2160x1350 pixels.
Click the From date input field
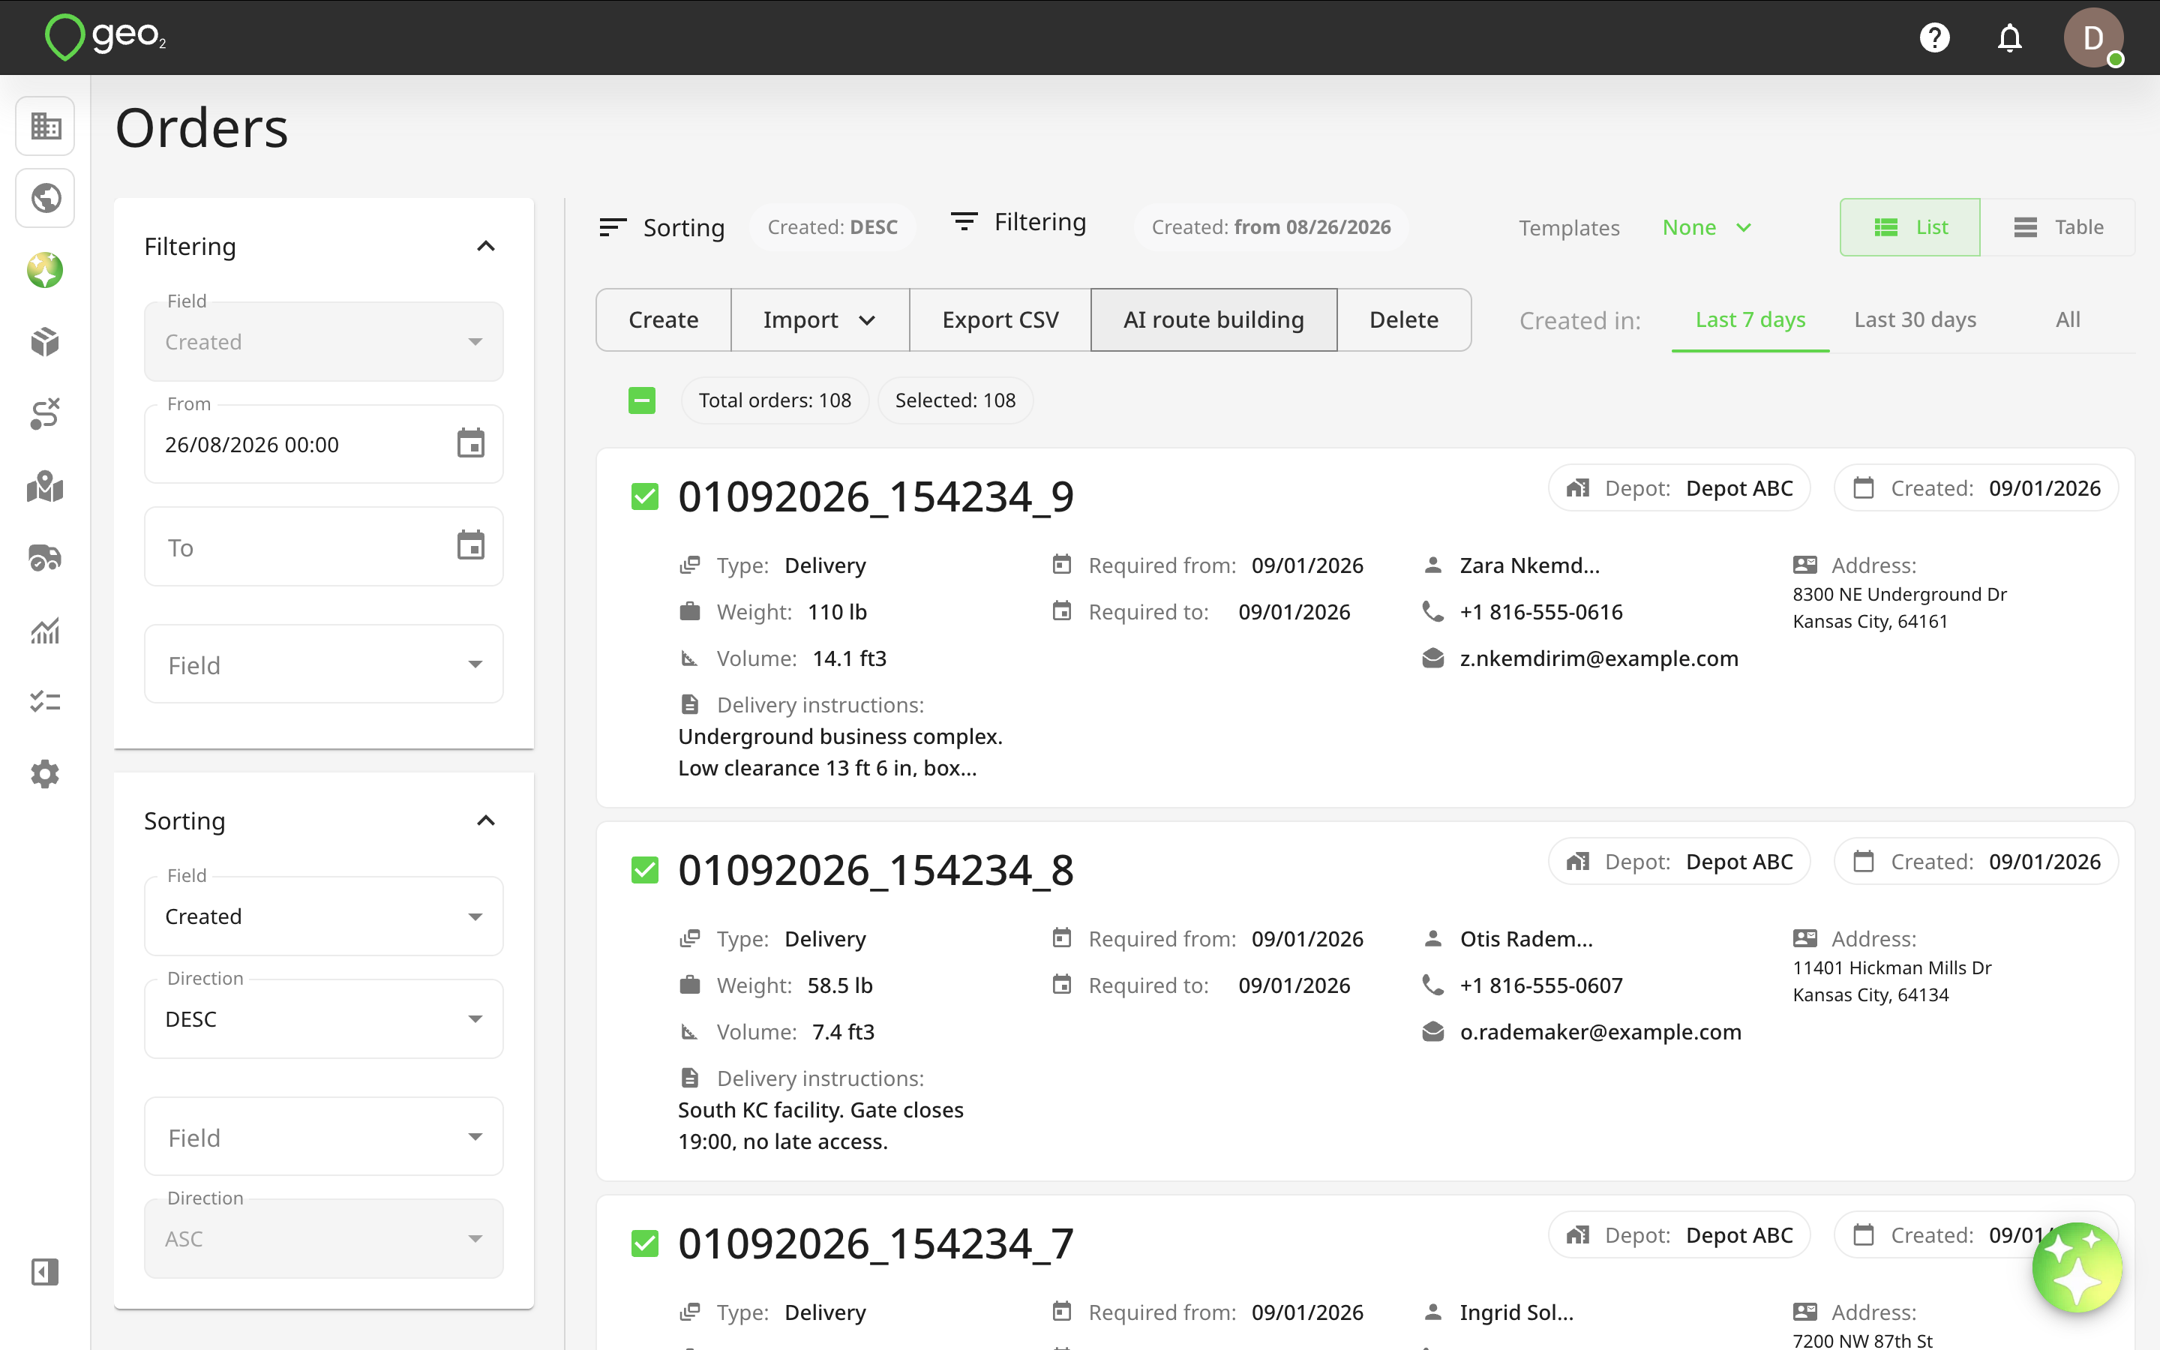tap(324, 444)
